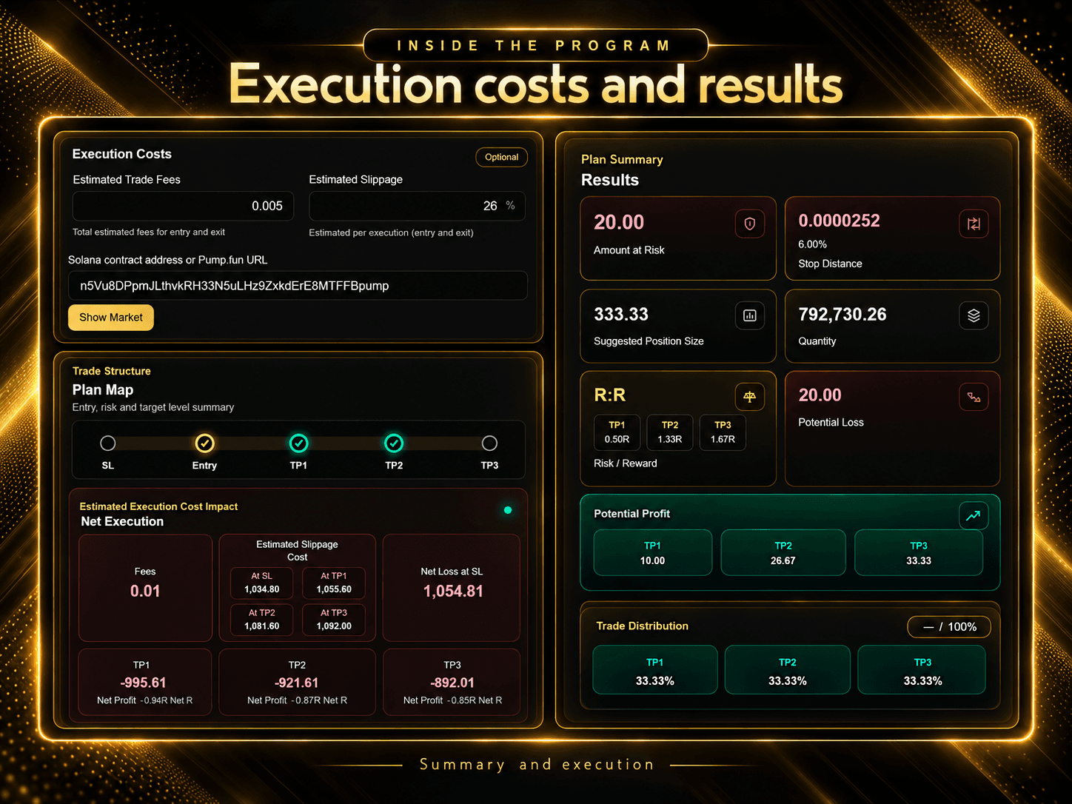Click the TP1 0.50R chip in R:R
Image resolution: width=1072 pixels, height=804 pixels.
(x=617, y=432)
